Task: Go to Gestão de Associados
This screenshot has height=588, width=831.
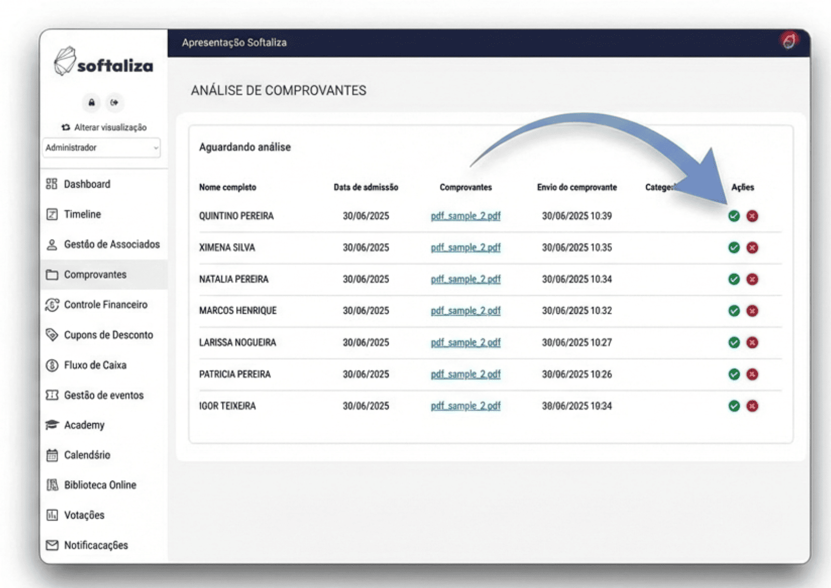Action: (112, 244)
